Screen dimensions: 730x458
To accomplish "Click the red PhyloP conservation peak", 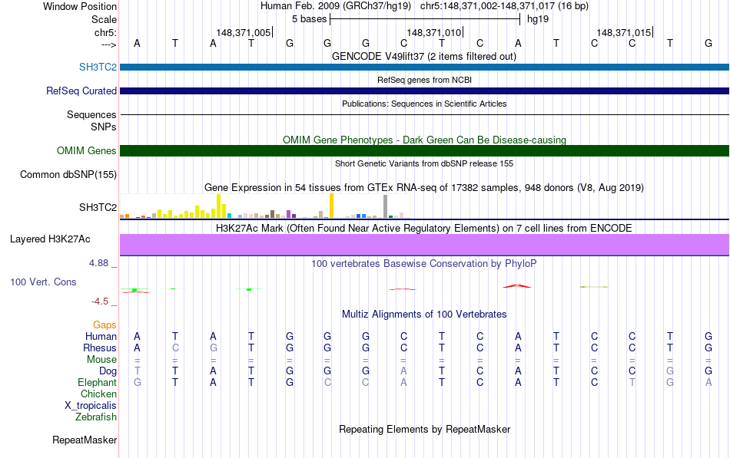I will click(517, 286).
